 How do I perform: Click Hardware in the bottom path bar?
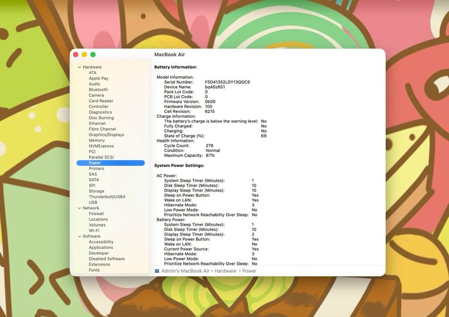pos(226,271)
